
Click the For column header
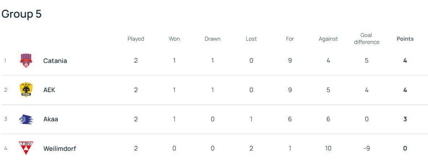[x=290, y=39]
